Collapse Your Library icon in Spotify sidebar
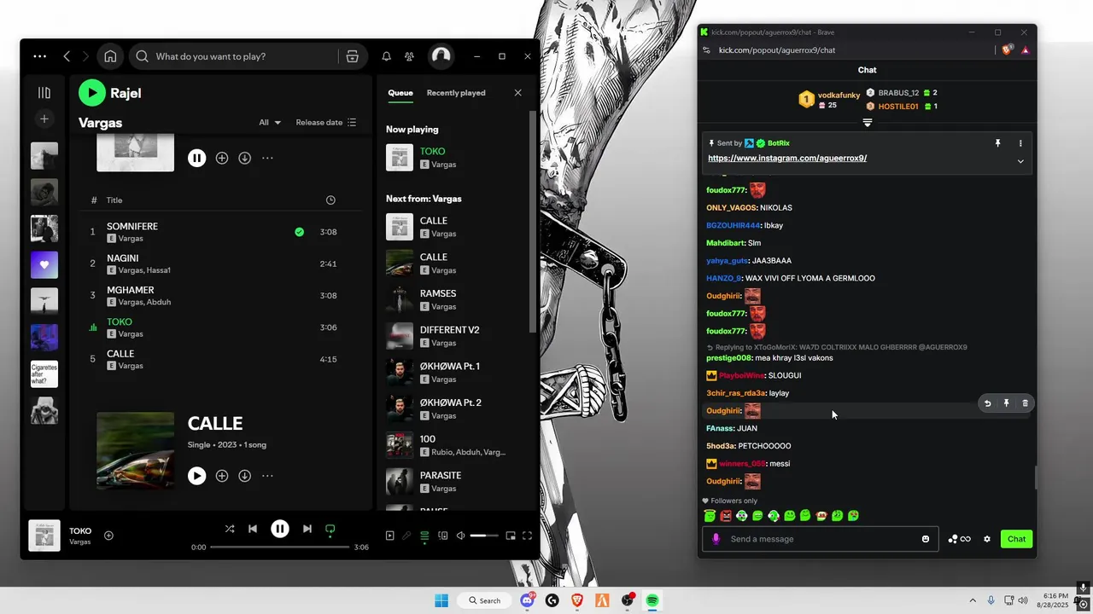 pyautogui.click(x=44, y=92)
